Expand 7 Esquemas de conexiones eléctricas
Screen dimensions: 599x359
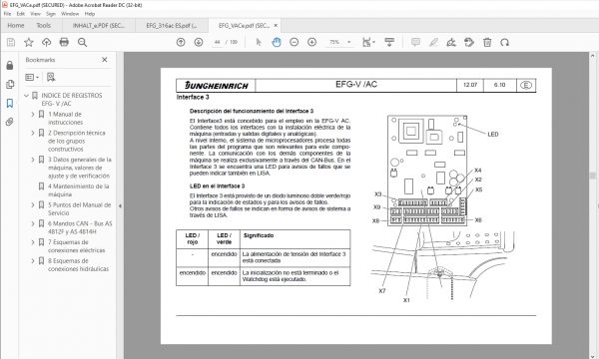[x=33, y=242]
